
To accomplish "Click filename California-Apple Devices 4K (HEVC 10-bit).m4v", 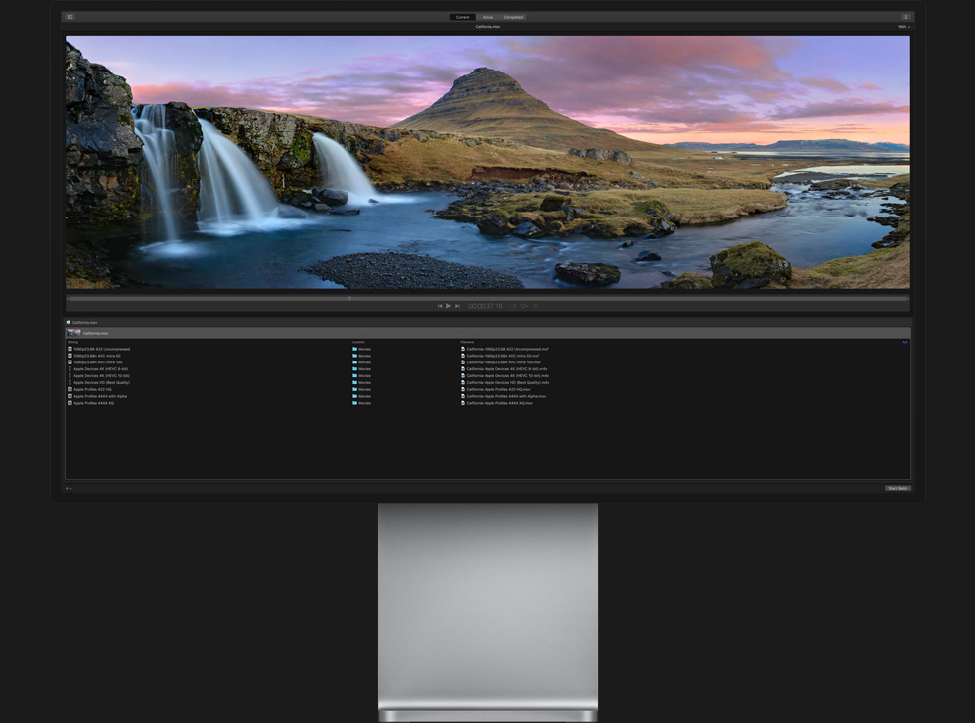I will tap(508, 375).
